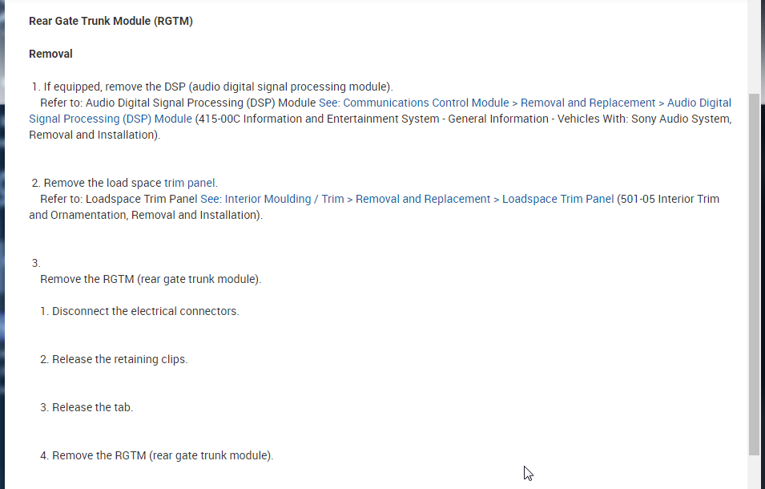This screenshot has width=765, height=489.
Task: Click sub-step 4 "Remove the RGTM" text
Action: coord(162,455)
